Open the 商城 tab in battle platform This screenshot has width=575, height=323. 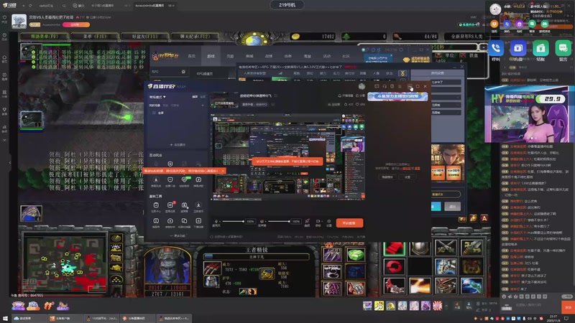249,57
